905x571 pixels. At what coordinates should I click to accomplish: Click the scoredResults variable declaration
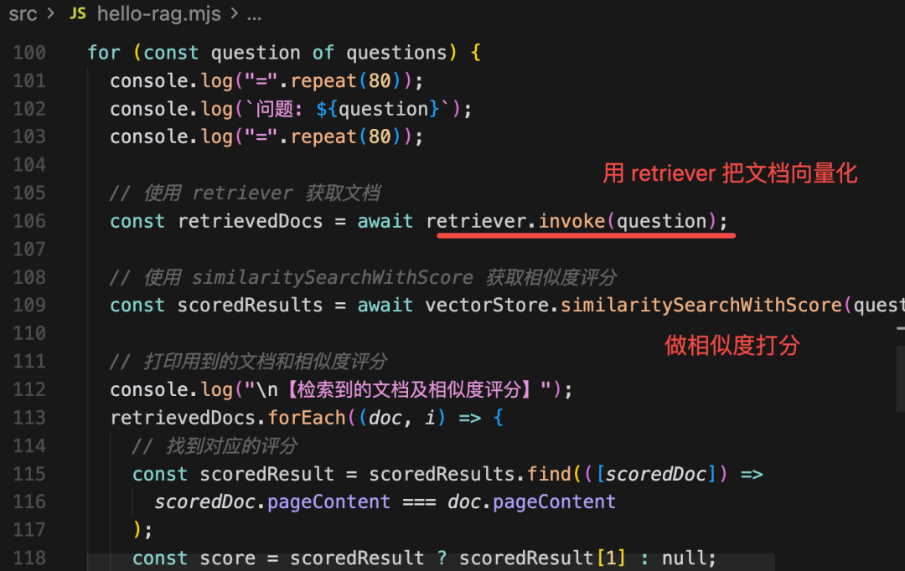point(250,305)
